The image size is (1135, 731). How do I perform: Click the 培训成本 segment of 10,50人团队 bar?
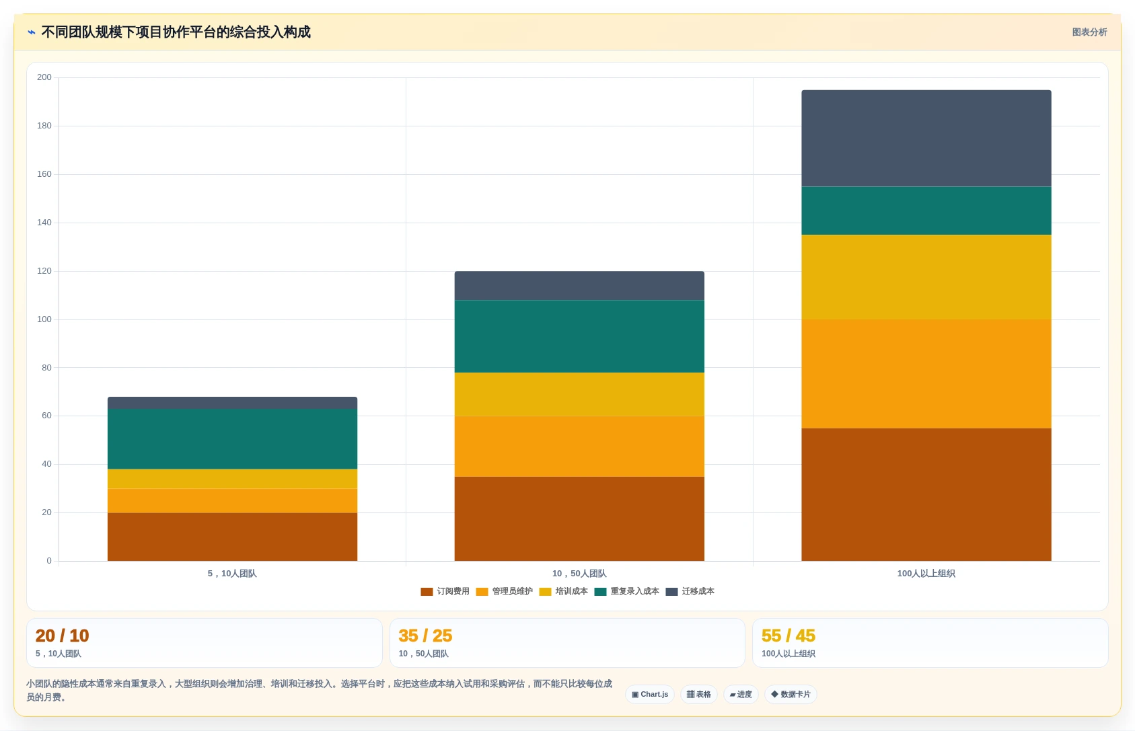click(579, 394)
